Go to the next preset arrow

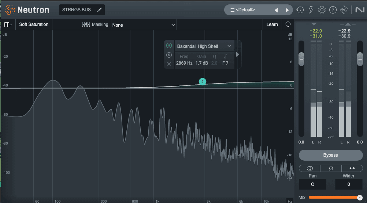click(x=287, y=10)
